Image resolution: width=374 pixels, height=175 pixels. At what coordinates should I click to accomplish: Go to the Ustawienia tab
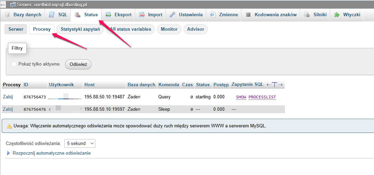tap(186, 15)
